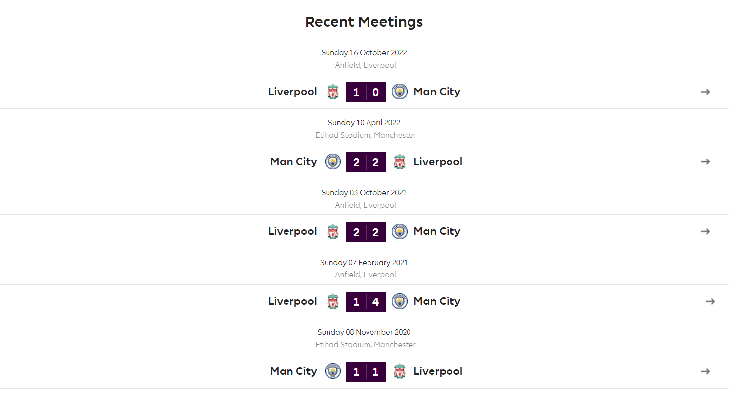Click Liverpool team name in 16 October match
The image size is (737, 397).
(x=292, y=92)
